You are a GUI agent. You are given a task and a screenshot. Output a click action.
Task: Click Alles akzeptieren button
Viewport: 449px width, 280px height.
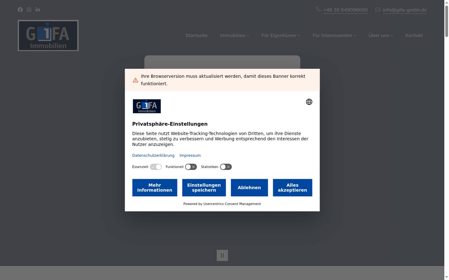click(x=292, y=188)
